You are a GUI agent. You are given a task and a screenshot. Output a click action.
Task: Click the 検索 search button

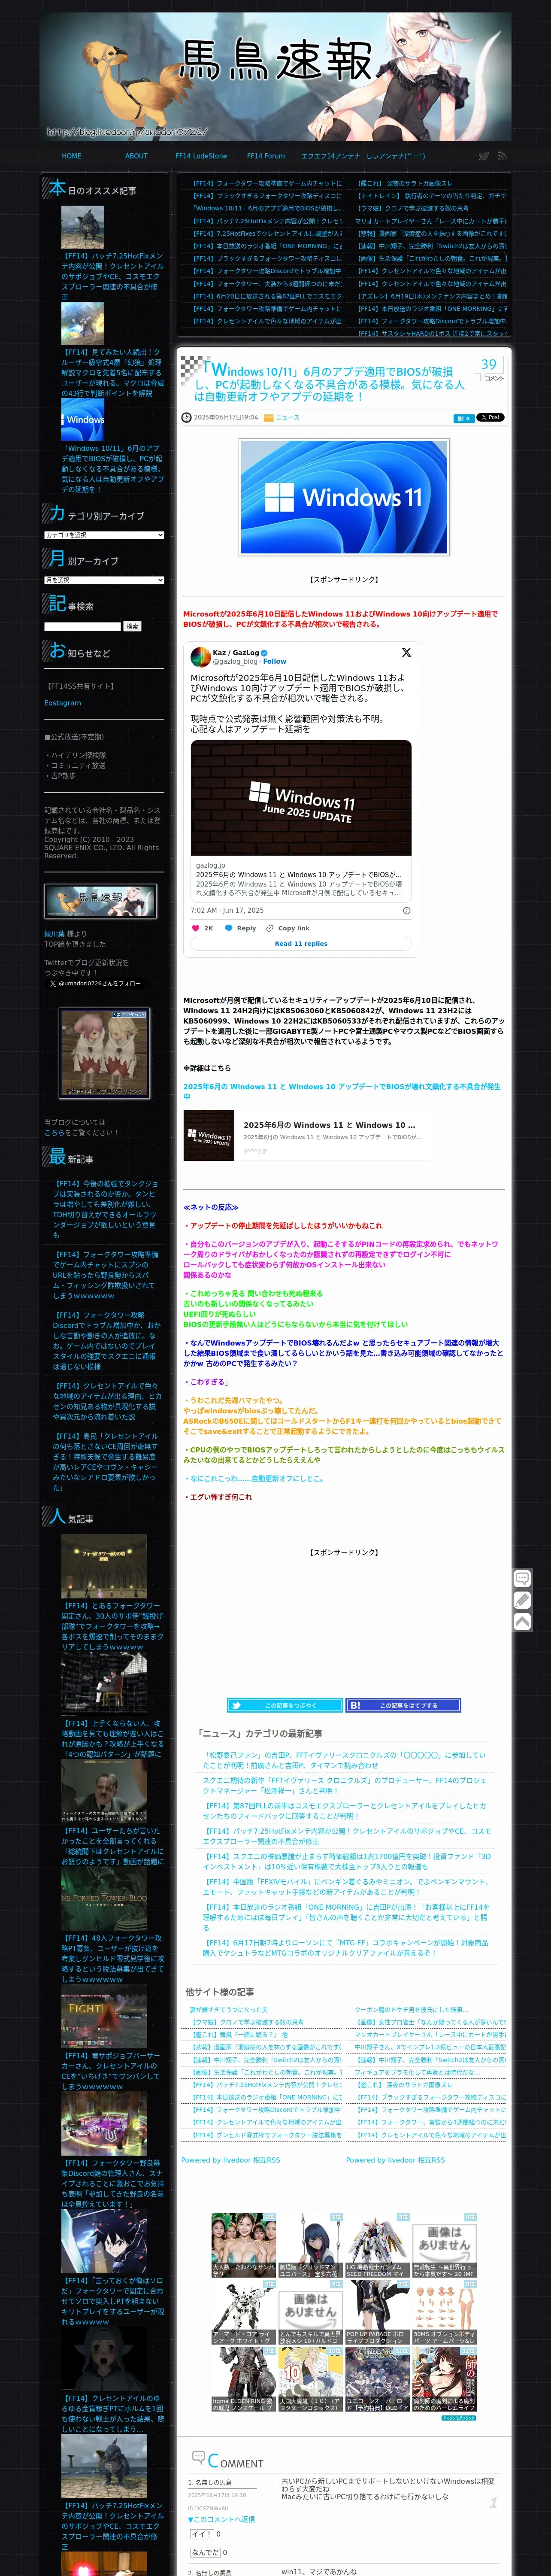click(132, 626)
